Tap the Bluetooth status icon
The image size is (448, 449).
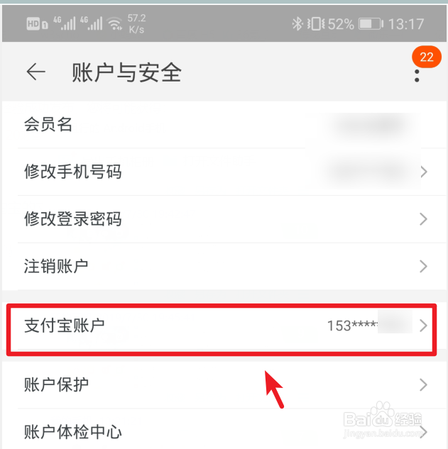(297, 24)
